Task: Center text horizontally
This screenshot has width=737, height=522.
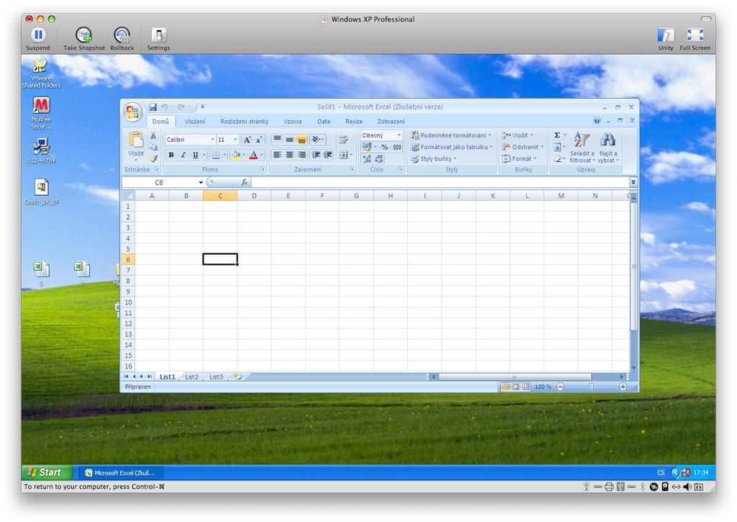Action: tap(289, 155)
